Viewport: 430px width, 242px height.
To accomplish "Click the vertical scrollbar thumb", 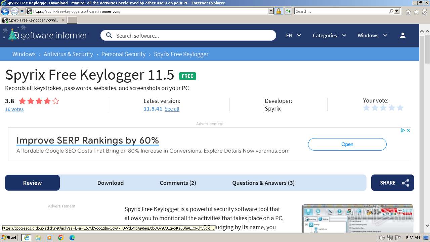I will (427, 49).
